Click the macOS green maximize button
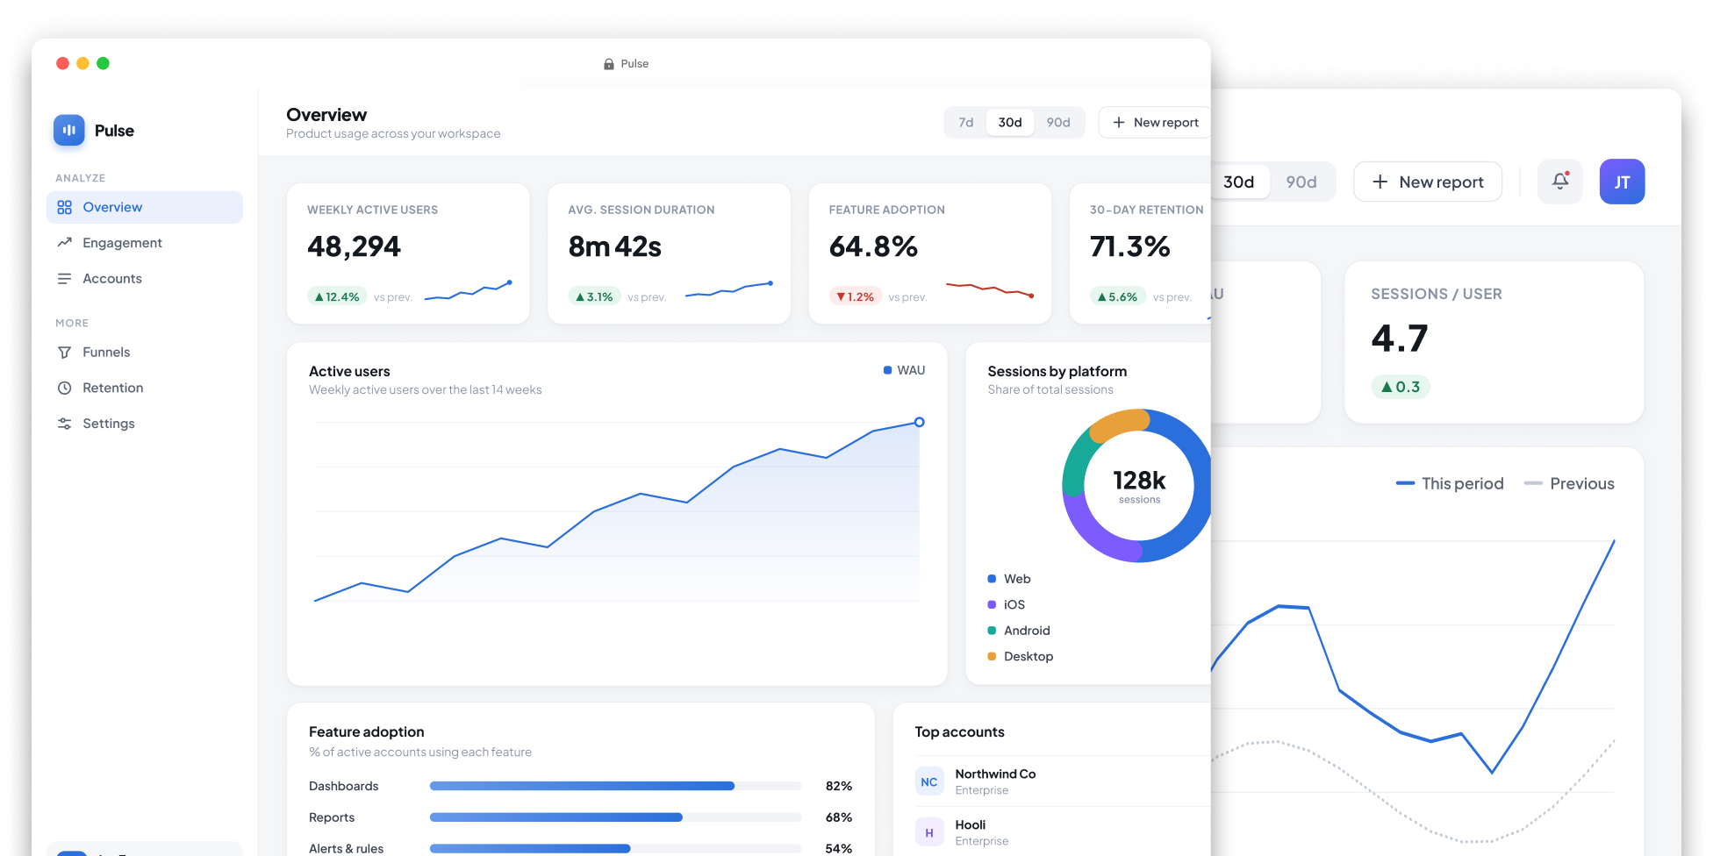This screenshot has height=856, width=1713. 103,63
